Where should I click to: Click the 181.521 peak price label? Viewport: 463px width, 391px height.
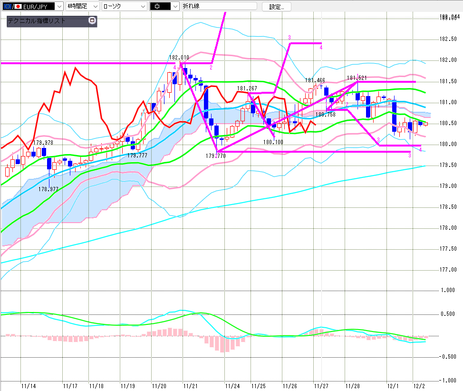(x=357, y=78)
